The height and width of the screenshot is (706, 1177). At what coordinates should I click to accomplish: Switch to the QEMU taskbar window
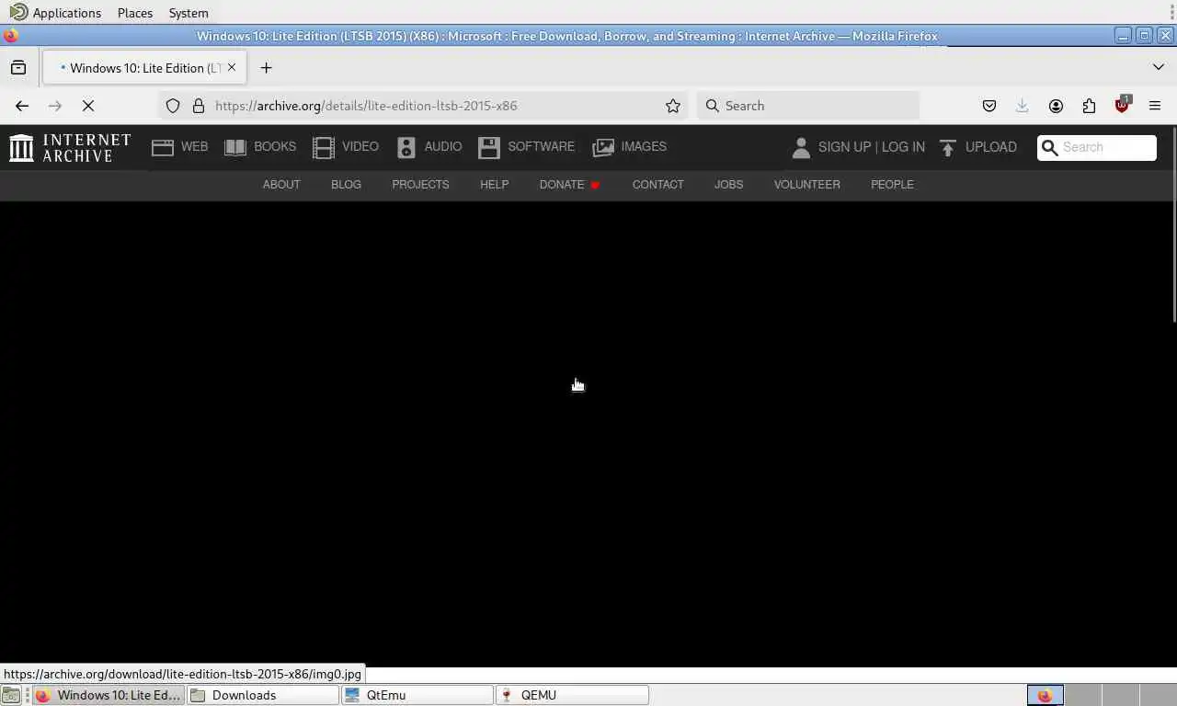572,695
